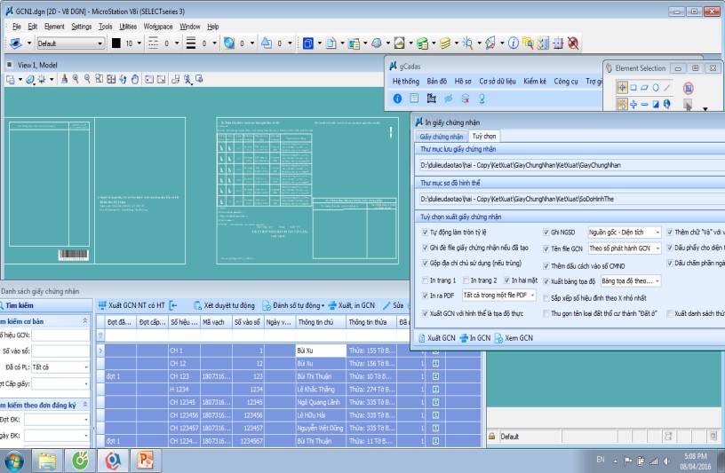Screen dimensions: 725x473
Task: Click the blue info icon in gCadas toolbar
Action: 397,99
